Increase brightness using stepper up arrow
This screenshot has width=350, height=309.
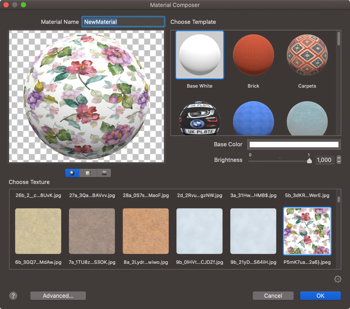(x=338, y=158)
